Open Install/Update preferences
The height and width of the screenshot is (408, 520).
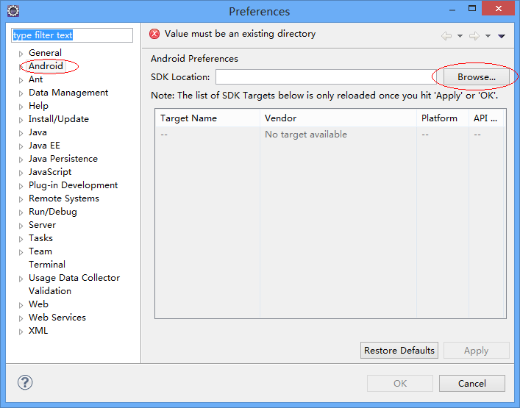tap(59, 119)
